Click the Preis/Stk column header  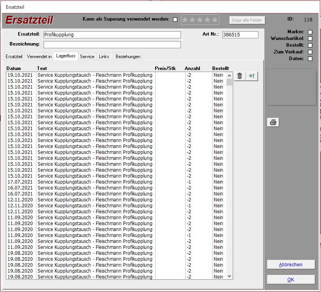[165, 68]
